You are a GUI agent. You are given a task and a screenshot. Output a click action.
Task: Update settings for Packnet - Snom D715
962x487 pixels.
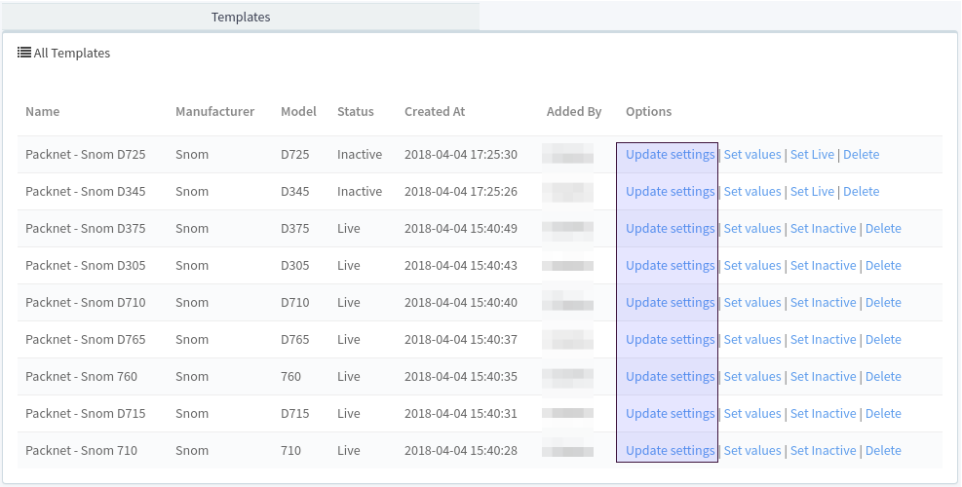[670, 413]
